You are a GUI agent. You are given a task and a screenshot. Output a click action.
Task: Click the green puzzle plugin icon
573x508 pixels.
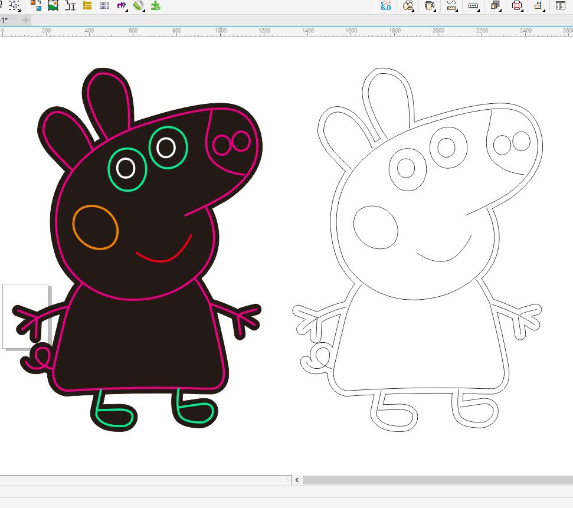156,5
